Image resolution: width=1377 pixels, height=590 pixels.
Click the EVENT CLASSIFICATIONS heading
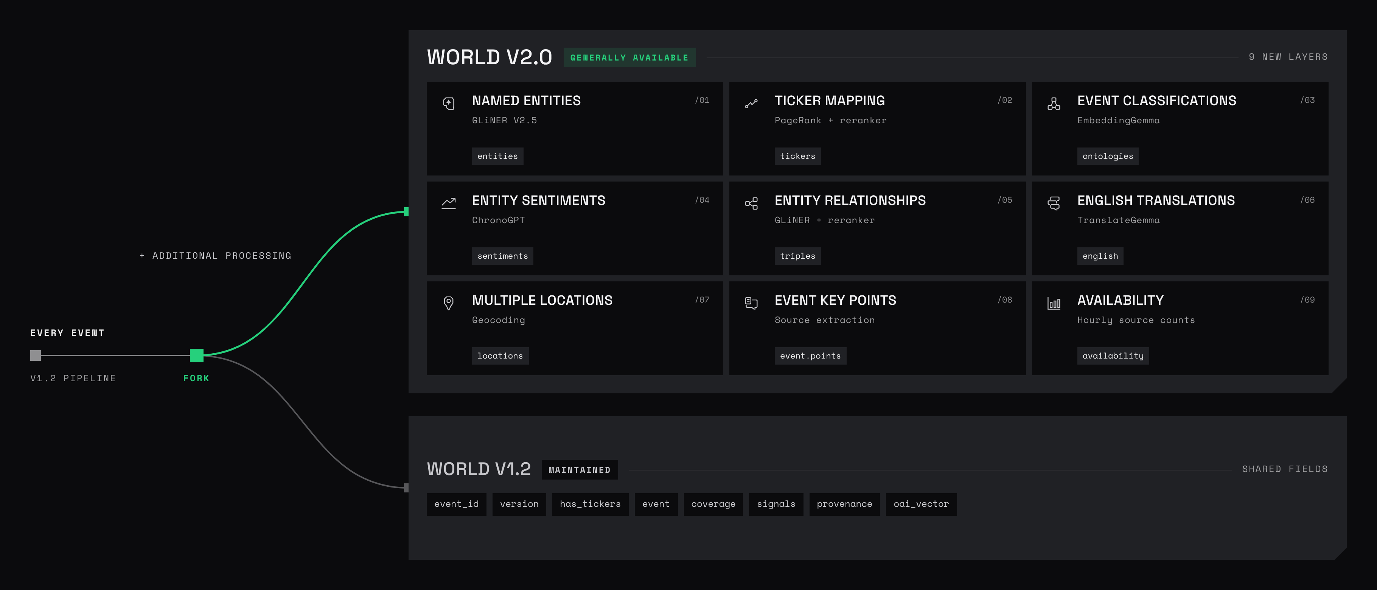click(1157, 101)
